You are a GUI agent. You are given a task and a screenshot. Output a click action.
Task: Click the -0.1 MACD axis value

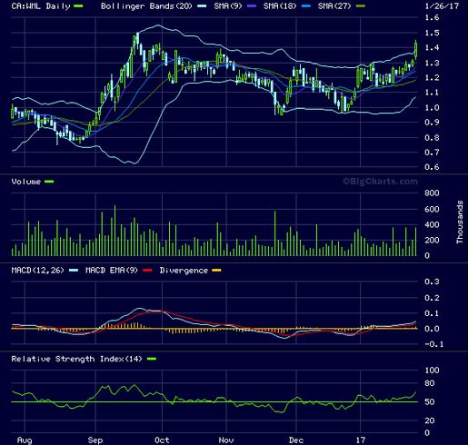coord(434,344)
